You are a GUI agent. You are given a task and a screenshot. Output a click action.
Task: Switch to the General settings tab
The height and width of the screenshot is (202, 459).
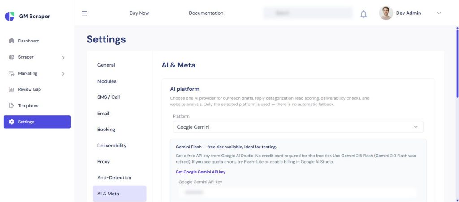tap(106, 65)
